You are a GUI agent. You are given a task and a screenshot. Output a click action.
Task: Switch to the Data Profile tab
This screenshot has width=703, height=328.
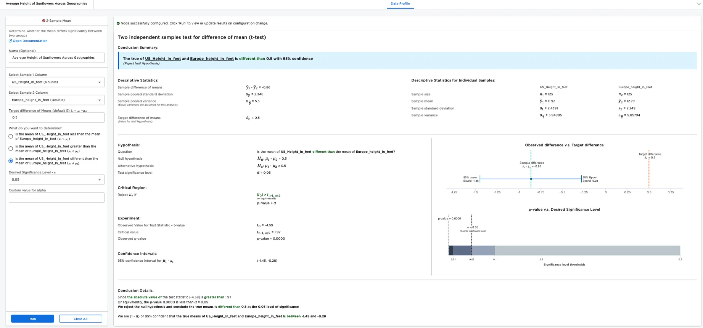click(x=400, y=4)
